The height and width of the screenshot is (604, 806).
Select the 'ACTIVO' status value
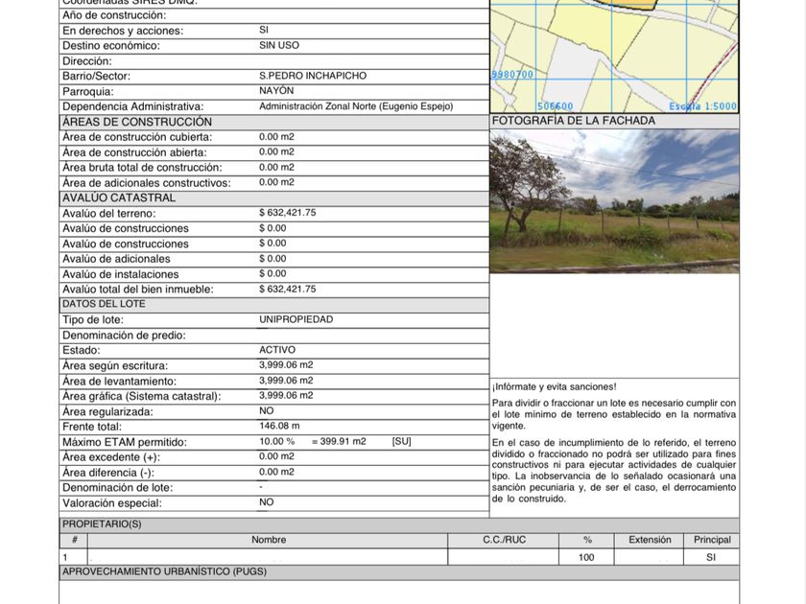click(x=277, y=350)
